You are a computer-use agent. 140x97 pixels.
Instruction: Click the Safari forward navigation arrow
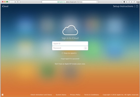(x=13, y=2)
